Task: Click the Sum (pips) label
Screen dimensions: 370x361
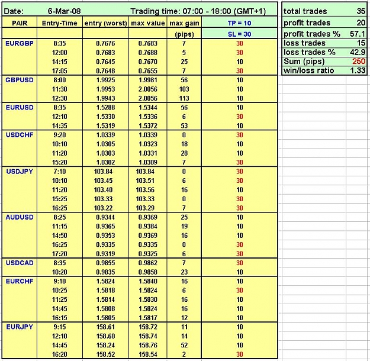Action: pos(304,62)
